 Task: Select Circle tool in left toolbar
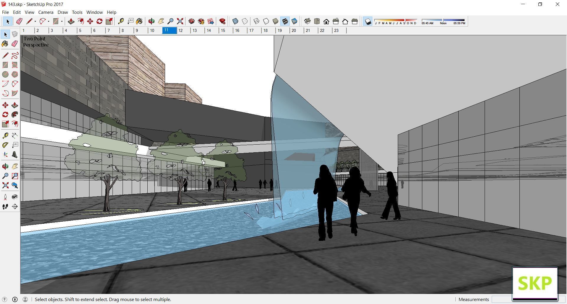(5, 74)
